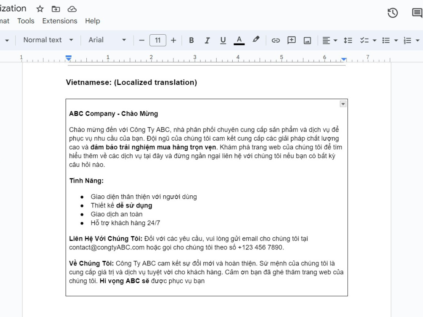Click the font size field showing 11

pos(158,41)
